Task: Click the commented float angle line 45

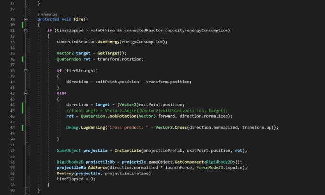Action: [x=147, y=111]
